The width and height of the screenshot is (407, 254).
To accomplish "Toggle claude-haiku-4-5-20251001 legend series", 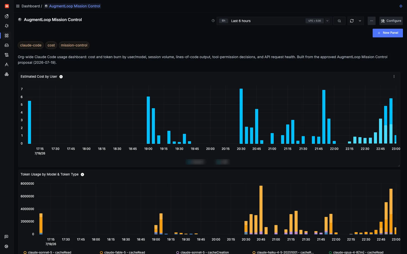I will (x=283, y=252).
